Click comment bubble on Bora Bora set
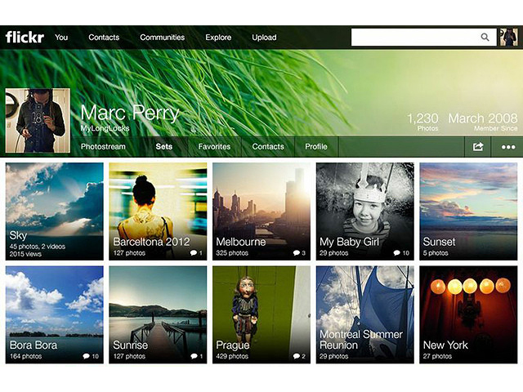The width and height of the screenshot is (523, 392). tap(88, 357)
